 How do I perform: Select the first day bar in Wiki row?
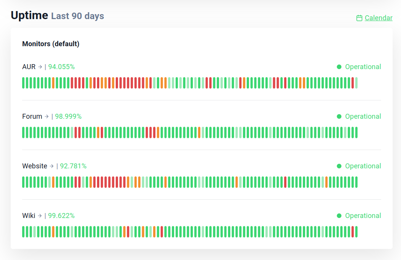pos(23,232)
